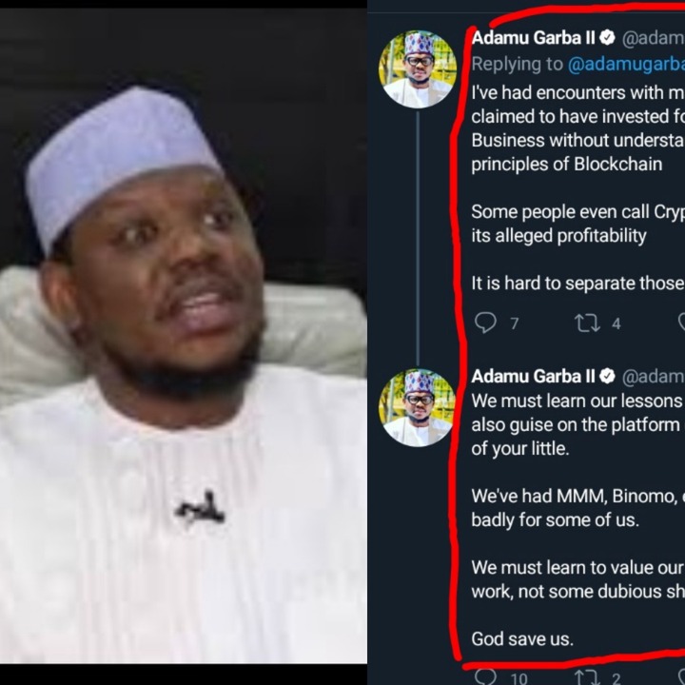Click the @adam handle on the second tweet

pyautogui.click(x=653, y=377)
